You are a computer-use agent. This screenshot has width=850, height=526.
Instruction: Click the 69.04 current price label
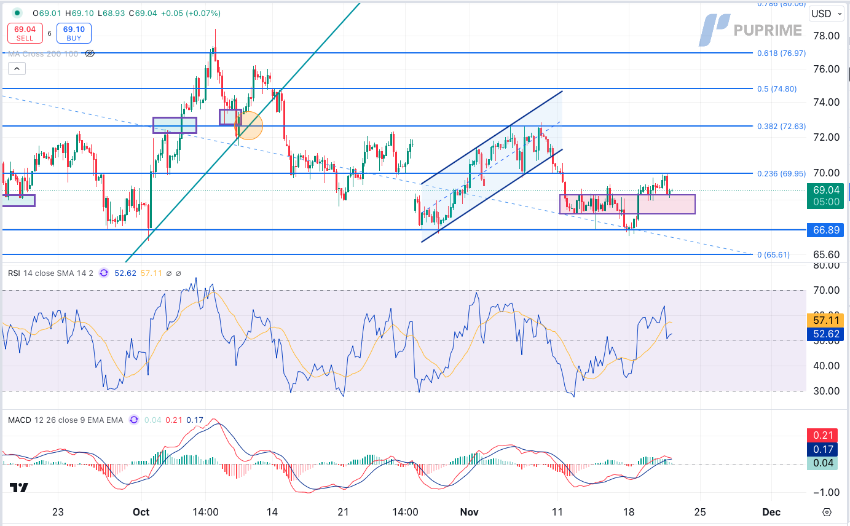pyautogui.click(x=826, y=190)
